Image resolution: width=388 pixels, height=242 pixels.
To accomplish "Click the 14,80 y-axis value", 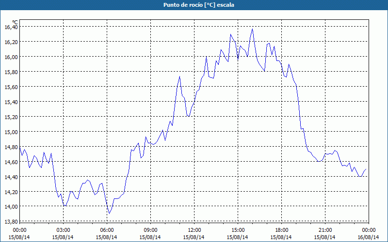I will tap(11, 147).
